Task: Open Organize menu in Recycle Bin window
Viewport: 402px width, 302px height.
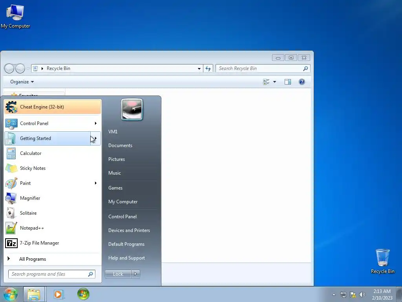Action: [x=22, y=82]
